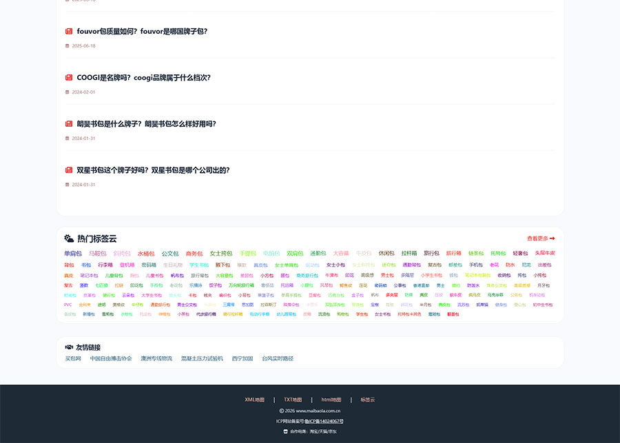Click the news icon beside 双星书包 article
This screenshot has height=443, width=620.
pyautogui.click(x=69, y=170)
